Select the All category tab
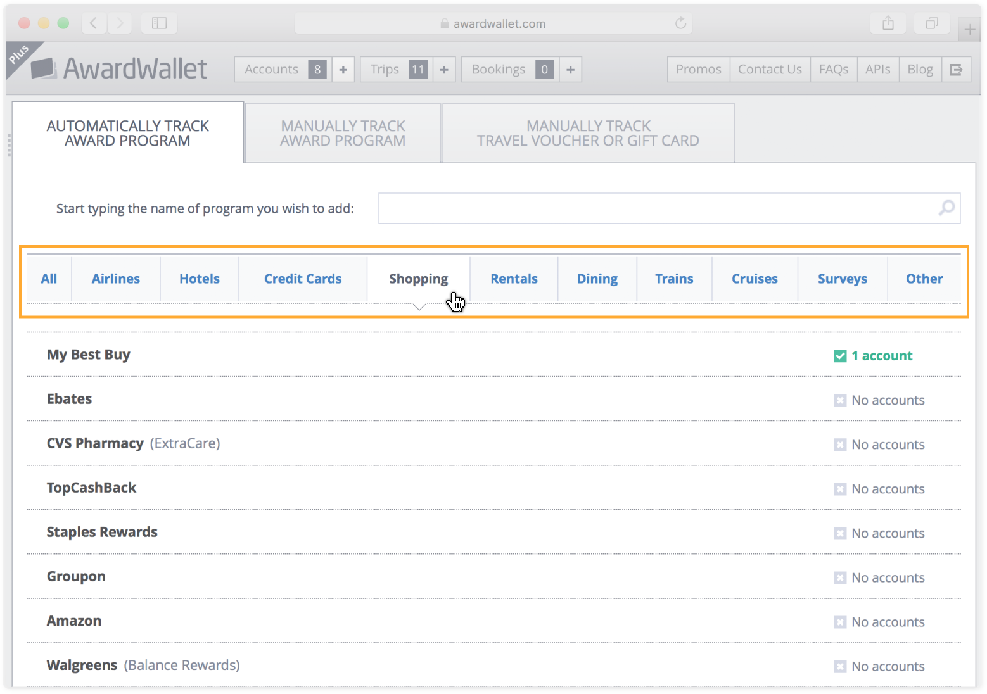This screenshot has height=694, width=987. [49, 279]
